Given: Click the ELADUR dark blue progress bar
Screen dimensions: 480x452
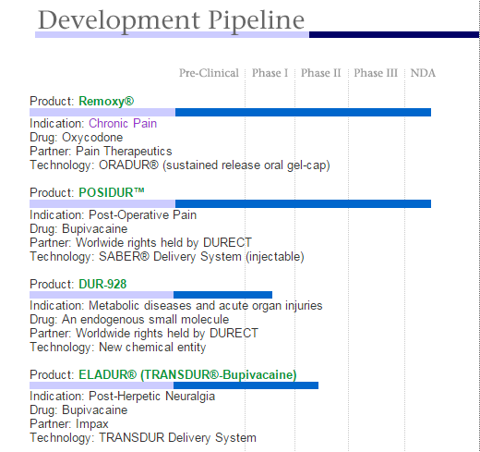Looking at the screenshot, I should [x=246, y=385].
